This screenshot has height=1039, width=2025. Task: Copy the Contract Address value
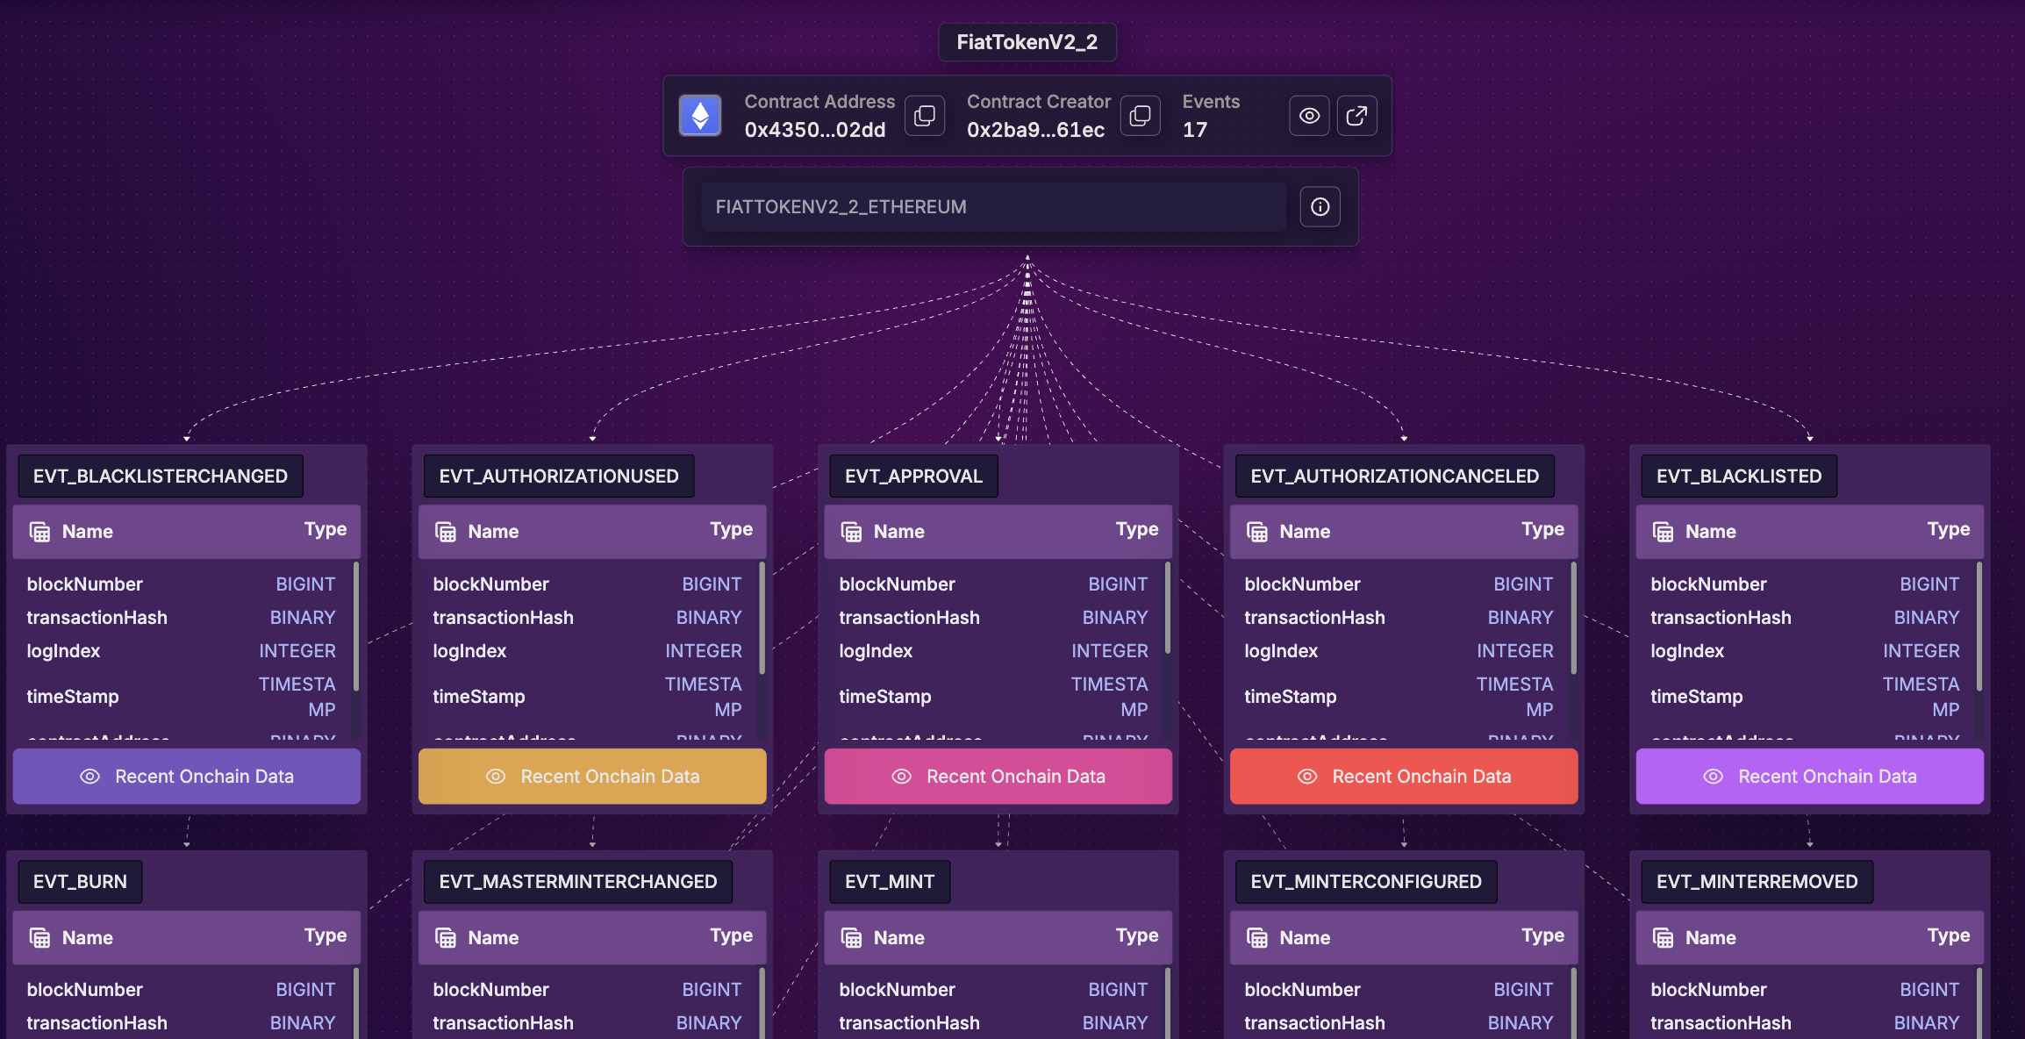coord(925,116)
